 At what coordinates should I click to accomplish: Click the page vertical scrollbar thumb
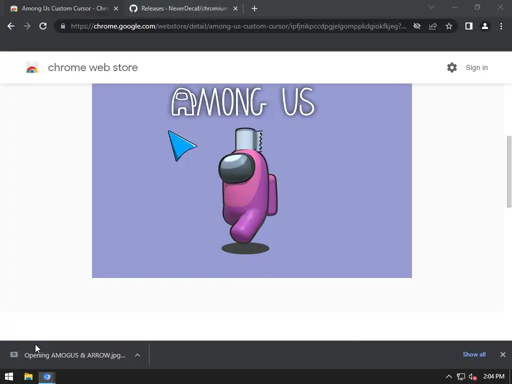point(509,172)
